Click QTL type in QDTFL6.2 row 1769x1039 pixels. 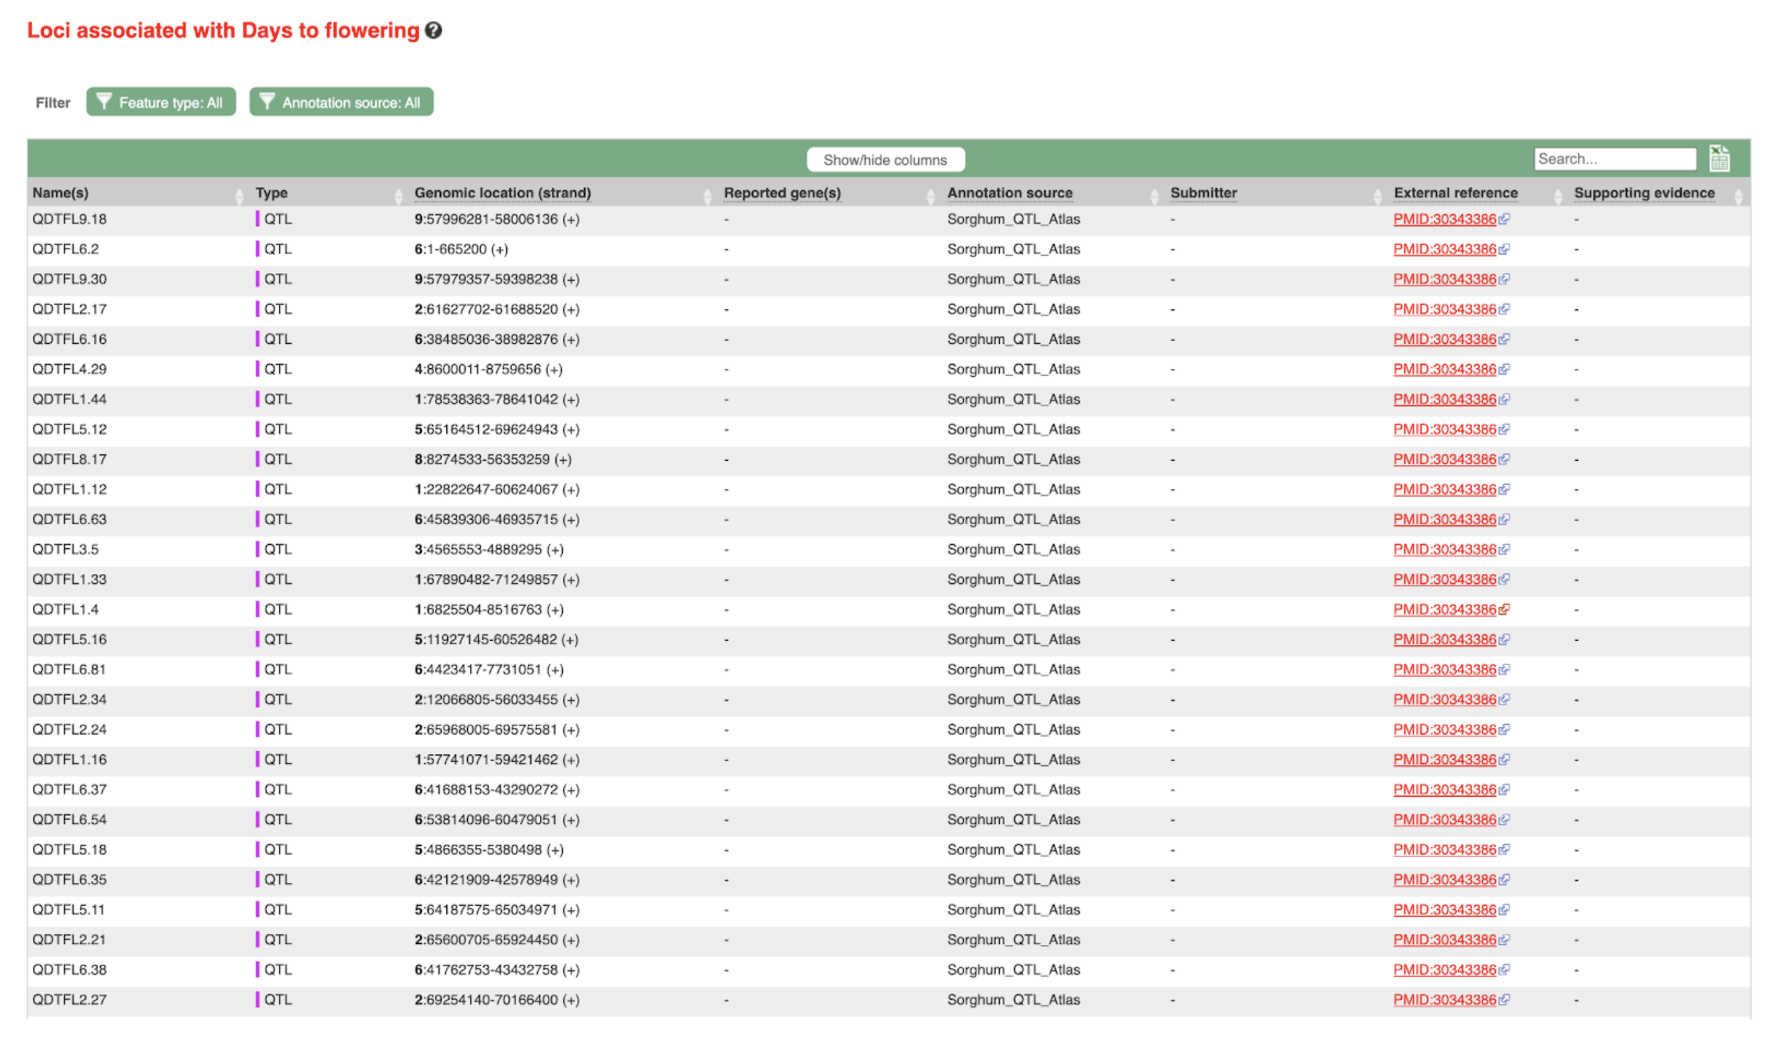[277, 249]
